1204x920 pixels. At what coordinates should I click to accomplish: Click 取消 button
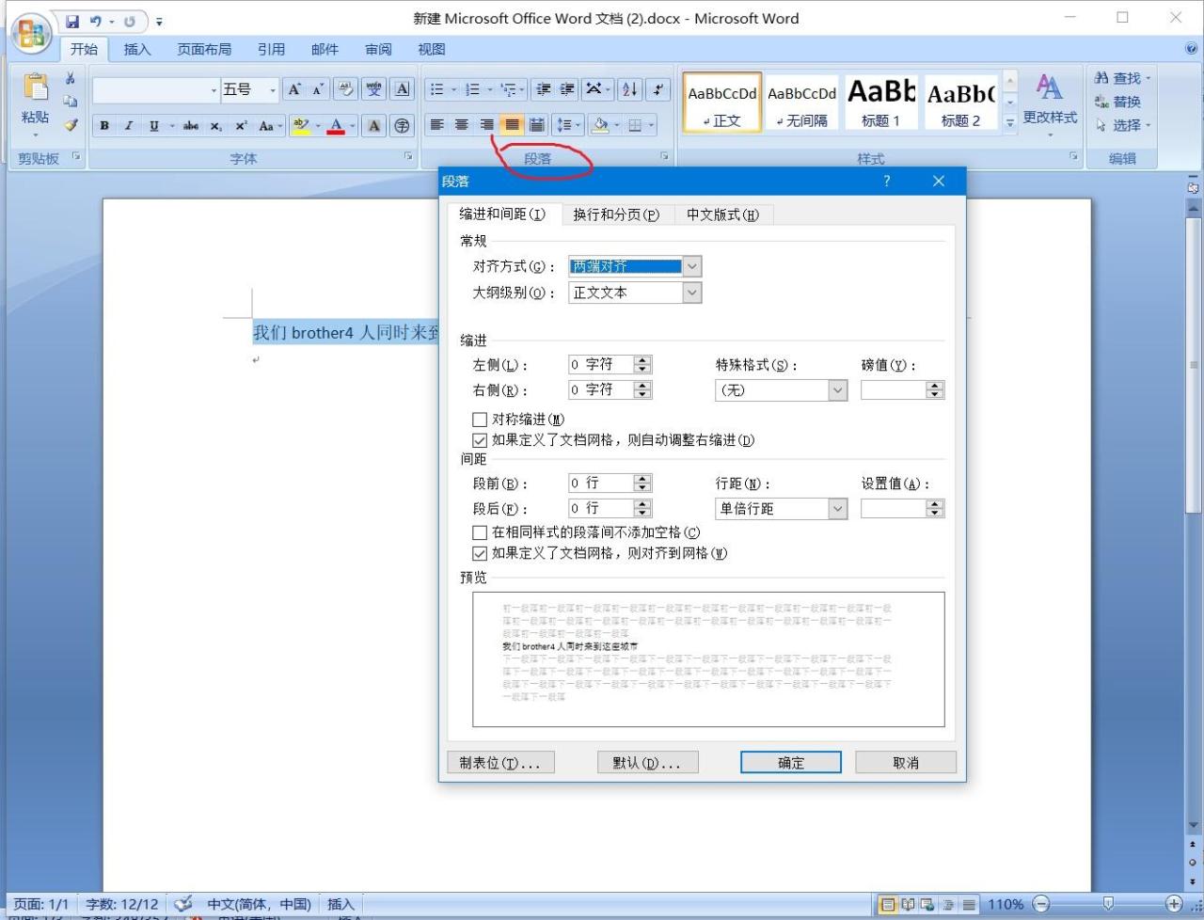[906, 762]
